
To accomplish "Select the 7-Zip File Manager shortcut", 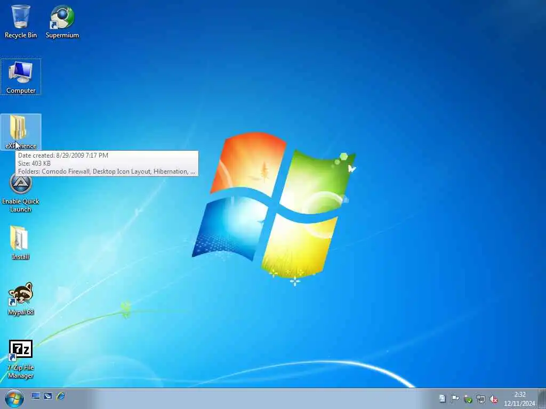I will coord(21,359).
